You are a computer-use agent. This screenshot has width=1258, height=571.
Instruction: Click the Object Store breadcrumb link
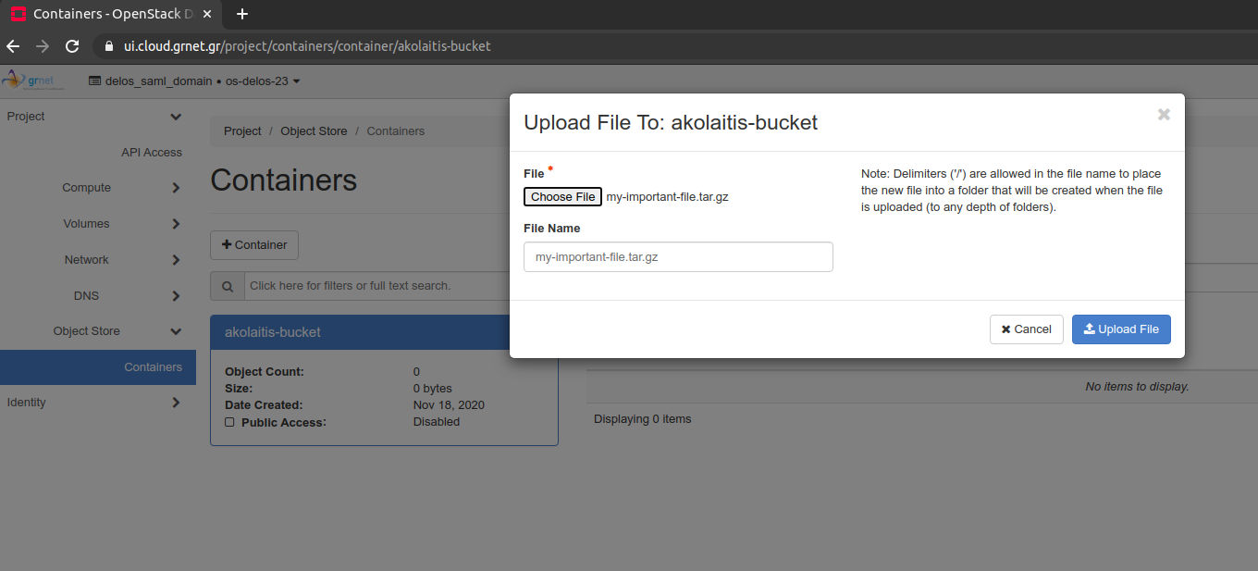pos(314,131)
